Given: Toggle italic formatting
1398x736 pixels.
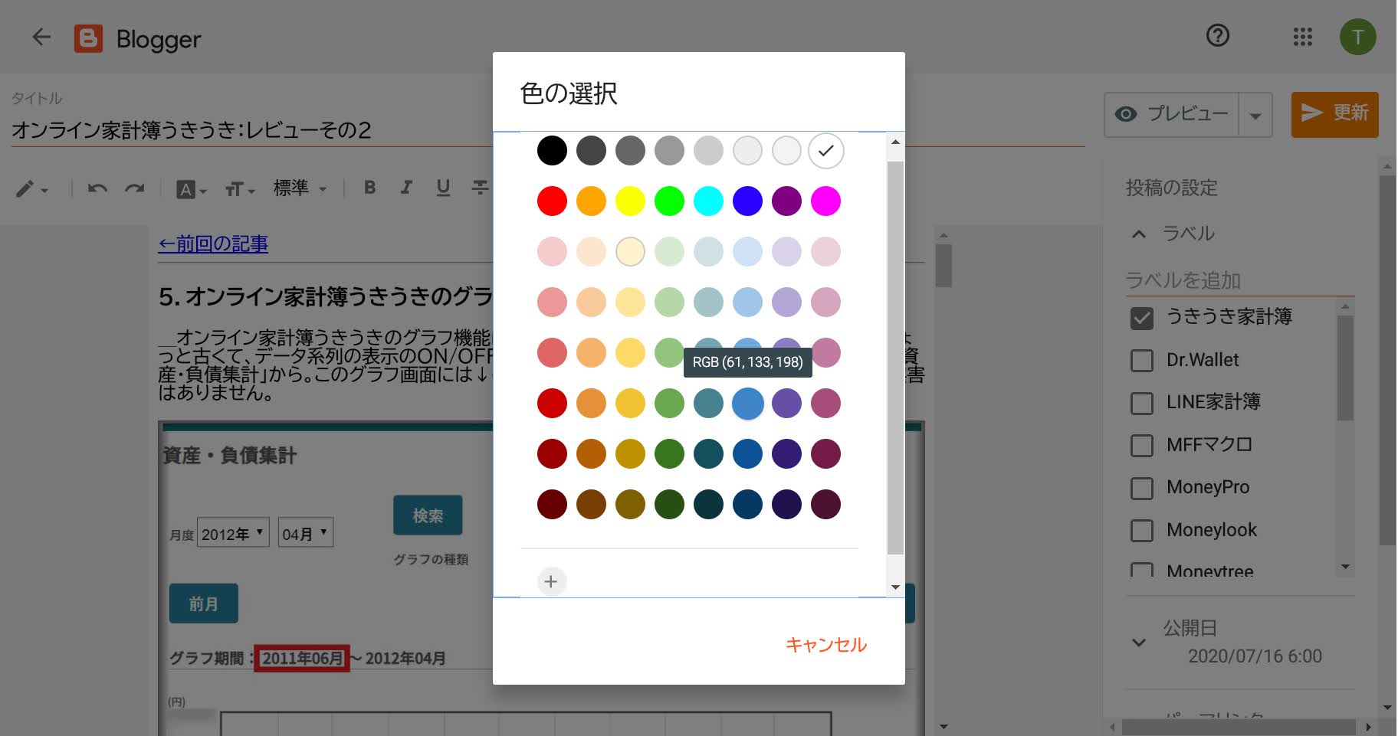Looking at the screenshot, I should (406, 188).
